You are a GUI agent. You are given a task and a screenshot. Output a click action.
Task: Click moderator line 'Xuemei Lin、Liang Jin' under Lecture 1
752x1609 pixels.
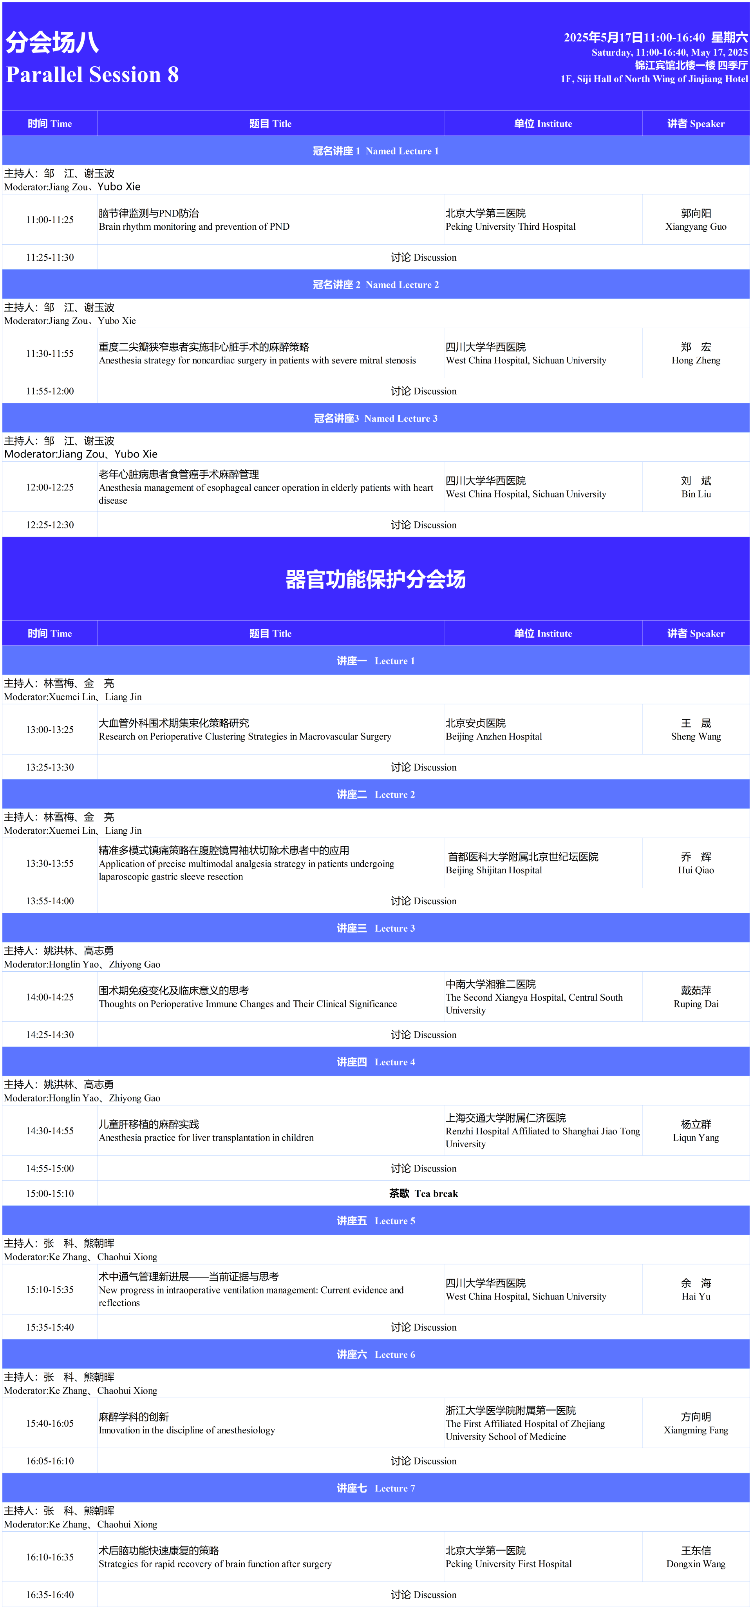73,697
